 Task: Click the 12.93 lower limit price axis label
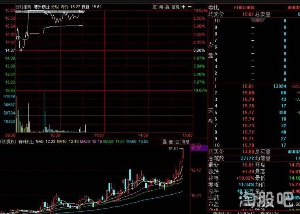click(x=10, y=90)
